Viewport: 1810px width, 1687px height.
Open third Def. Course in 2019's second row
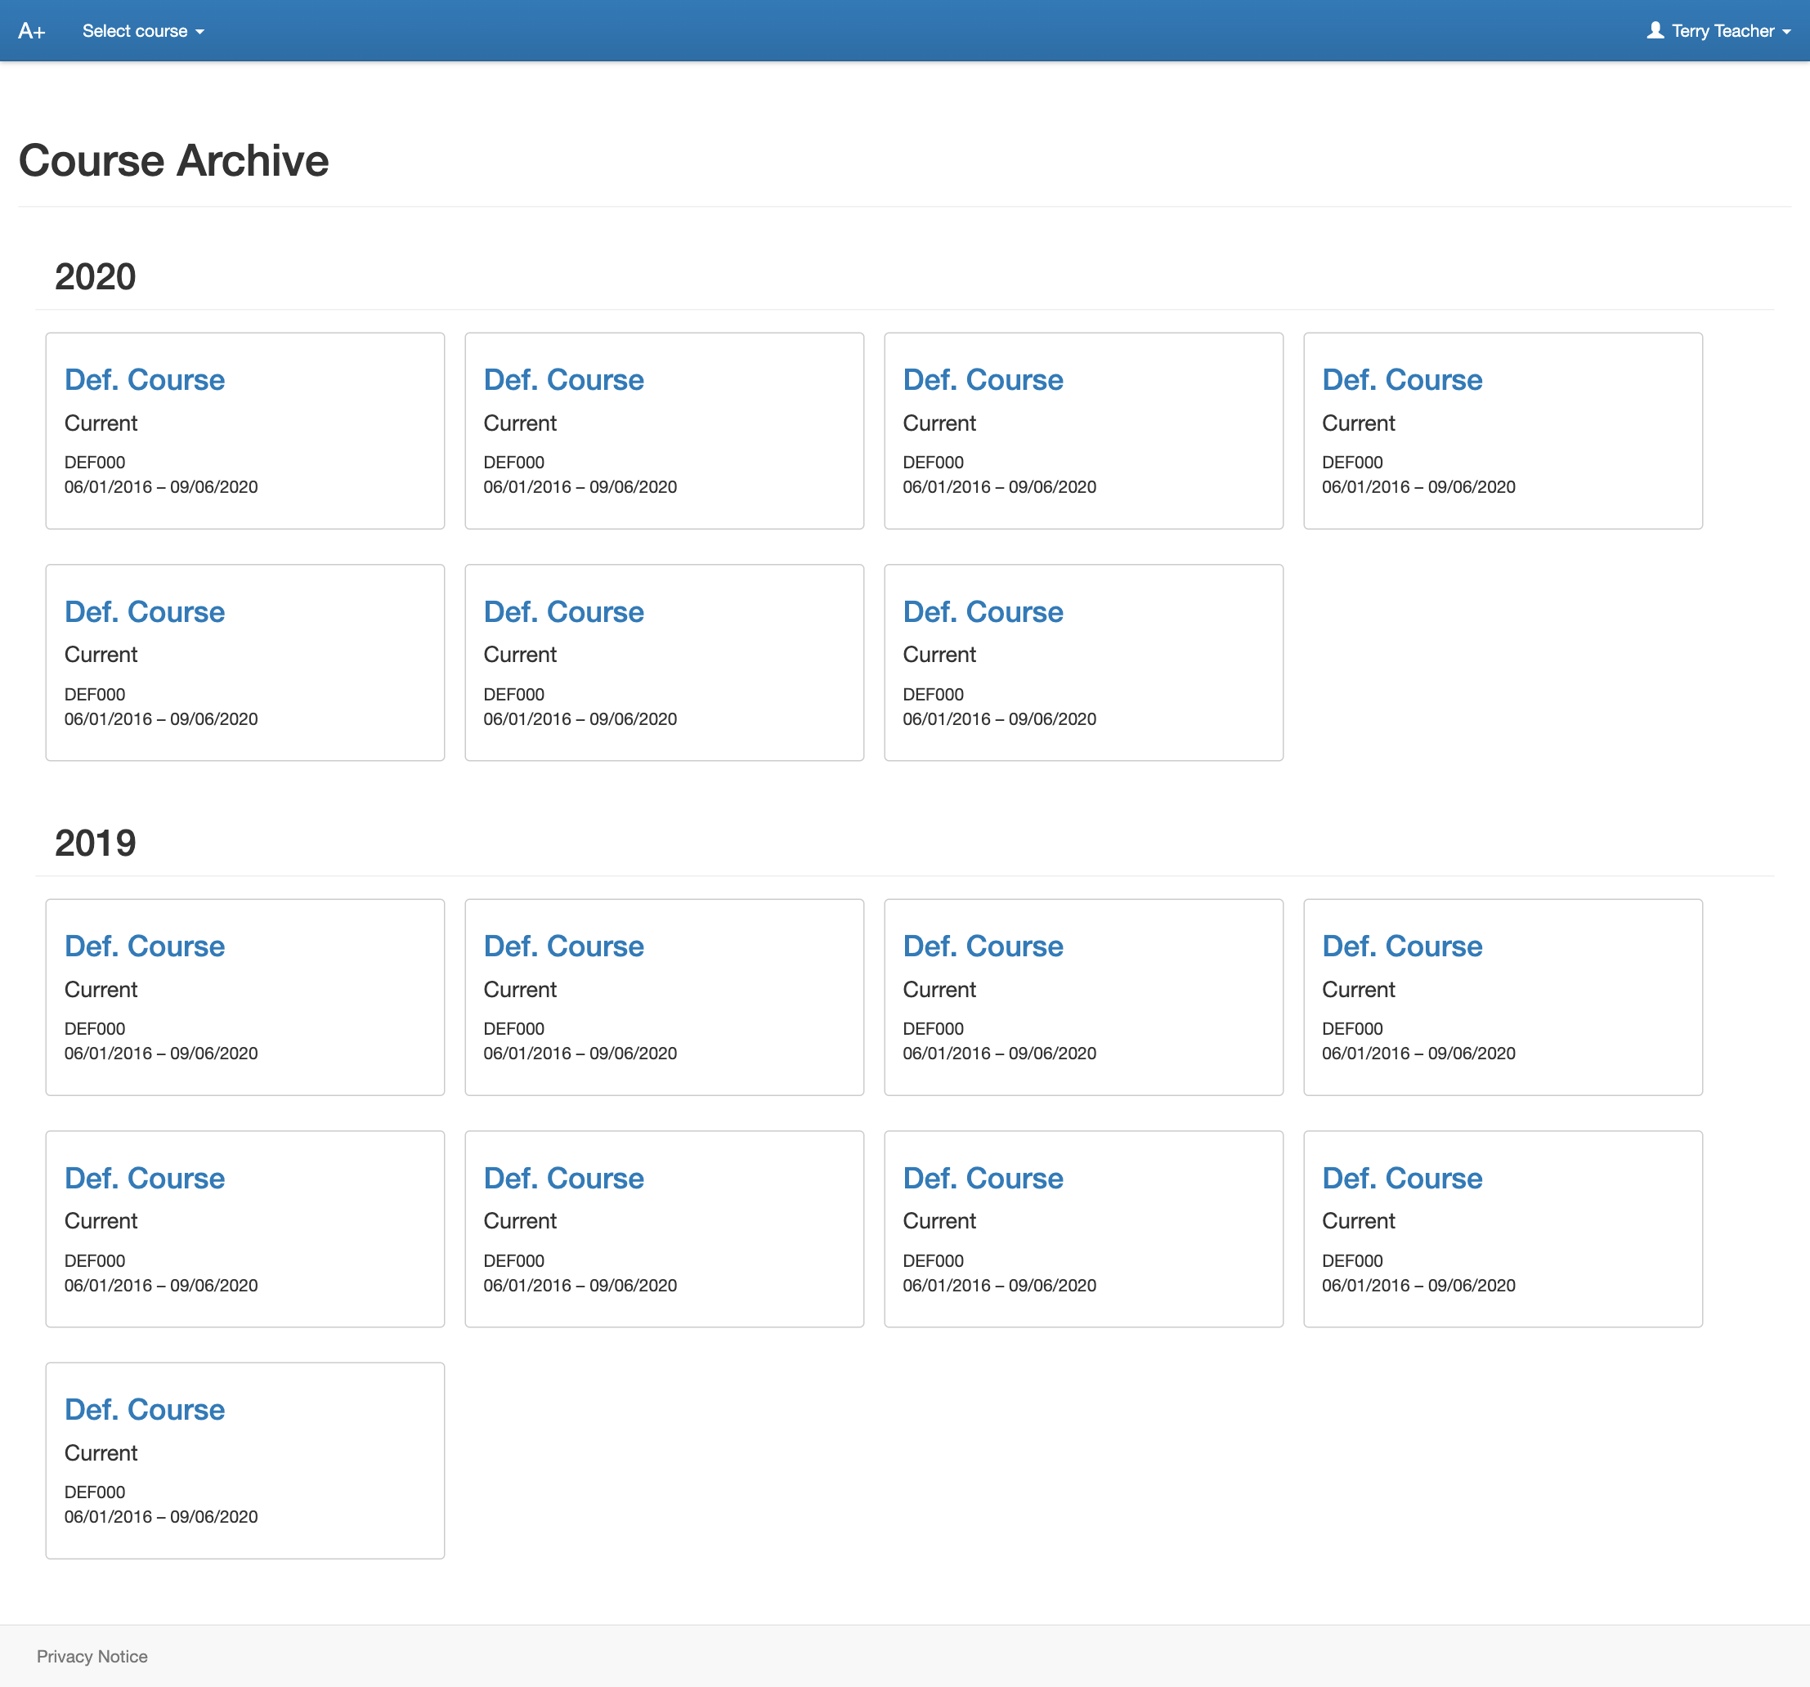(983, 1178)
